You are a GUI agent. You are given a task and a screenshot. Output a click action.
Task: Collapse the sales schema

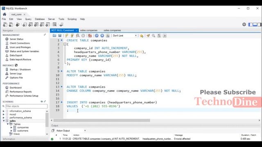4,121
